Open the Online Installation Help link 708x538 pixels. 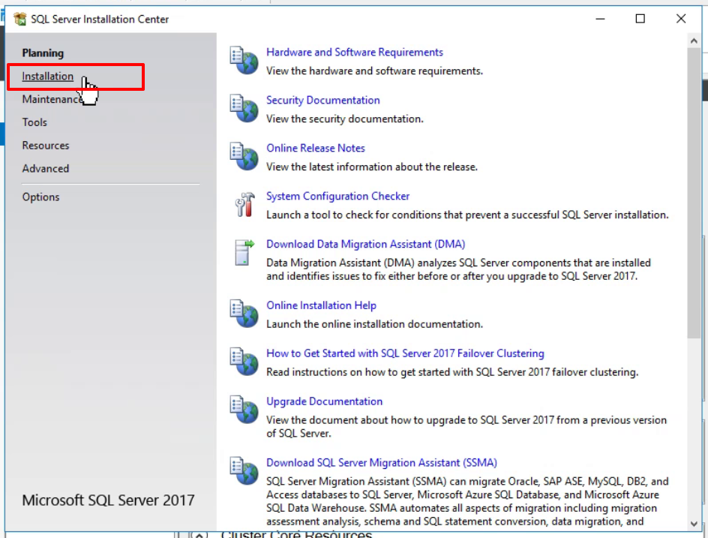(x=321, y=305)
